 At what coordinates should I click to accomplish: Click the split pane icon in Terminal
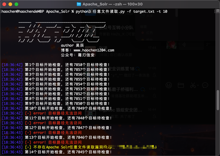pyautogui.click(x=218, y=11)
